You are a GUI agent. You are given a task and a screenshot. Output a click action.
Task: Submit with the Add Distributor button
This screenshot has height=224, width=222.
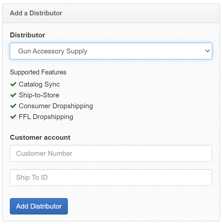(39, 206)
